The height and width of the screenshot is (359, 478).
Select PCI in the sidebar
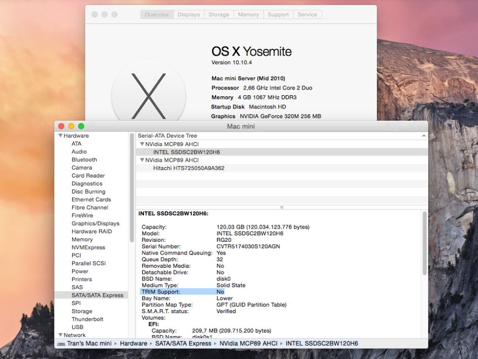tap(76, 255)
